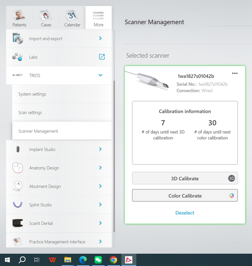Image resolution: width=252 pixels, height=266 pixels.
Task: Click the 7 days 3D calibration value
Action: (163, 123)
